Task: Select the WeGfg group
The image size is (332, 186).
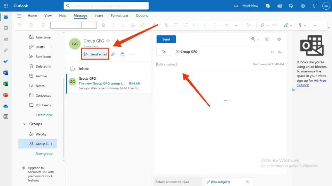Action: click(38, 134)
